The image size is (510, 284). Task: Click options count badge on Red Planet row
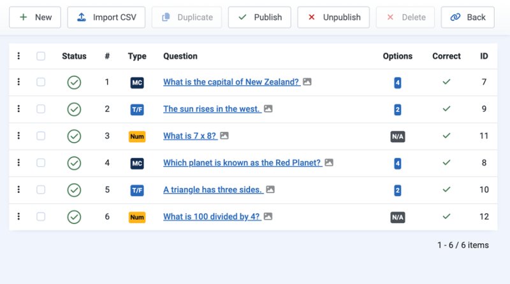pos(397,164)
